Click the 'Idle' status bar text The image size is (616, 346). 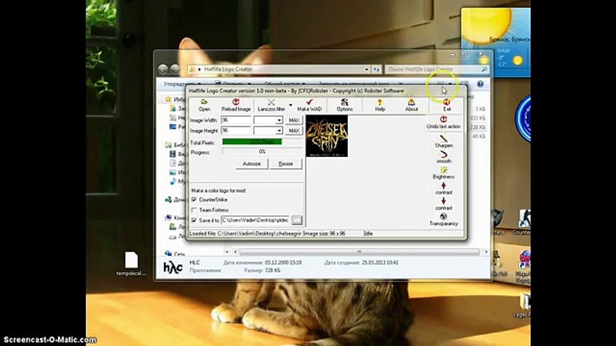369,234
